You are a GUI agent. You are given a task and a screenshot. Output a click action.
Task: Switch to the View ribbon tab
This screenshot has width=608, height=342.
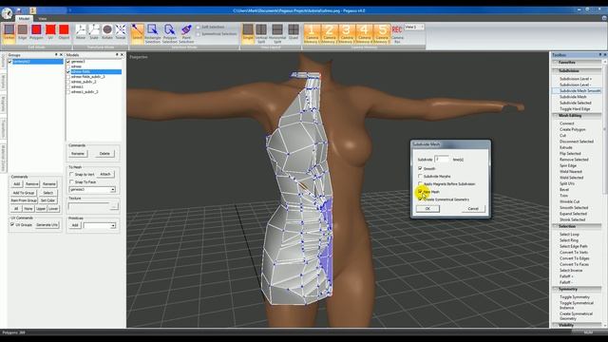[42, 19]
